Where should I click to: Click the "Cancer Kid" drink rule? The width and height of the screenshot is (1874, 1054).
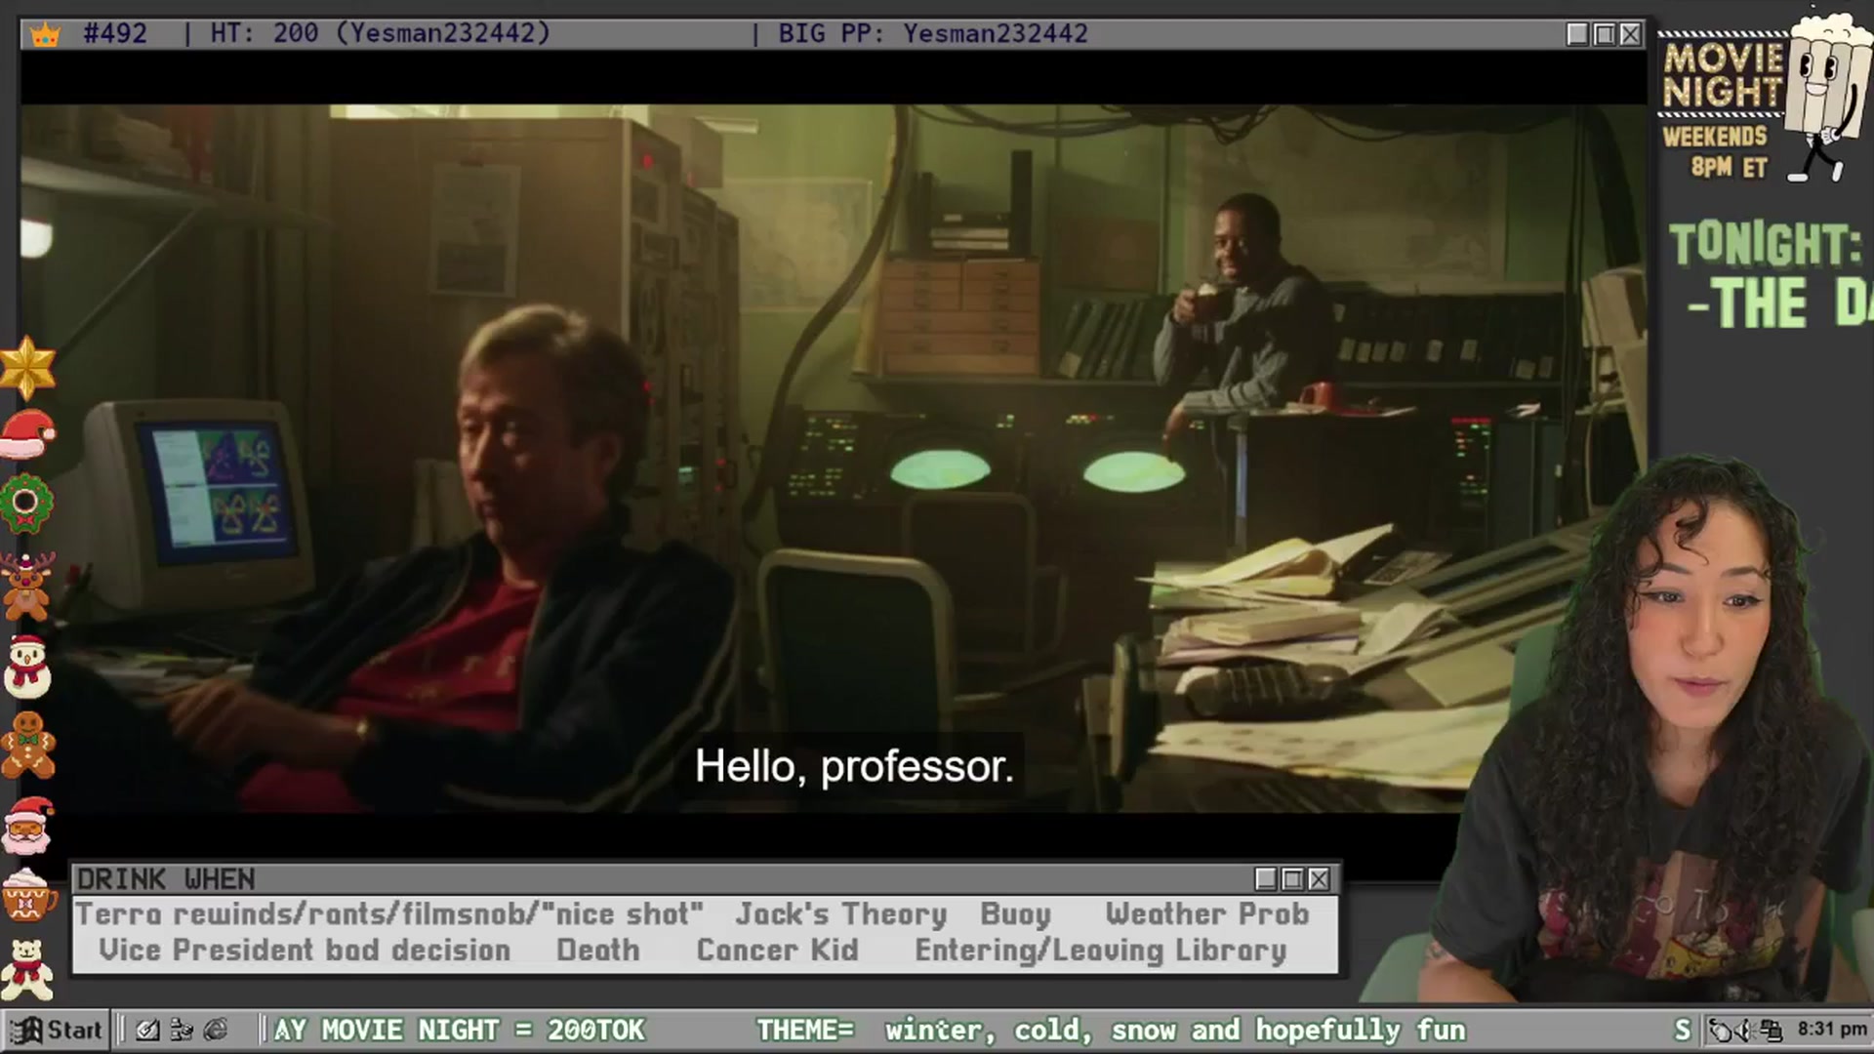pos(777,951)
